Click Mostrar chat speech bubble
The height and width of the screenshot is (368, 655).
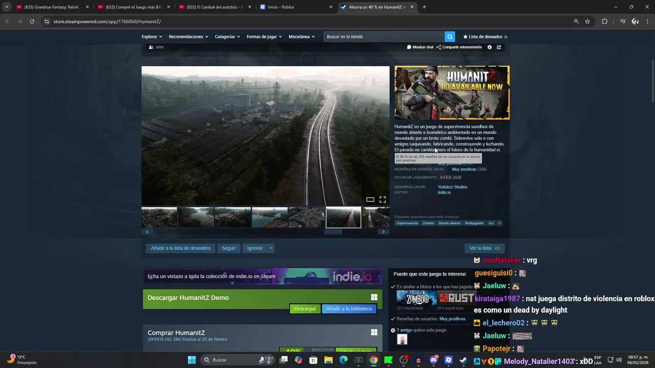tap(409, 47)
